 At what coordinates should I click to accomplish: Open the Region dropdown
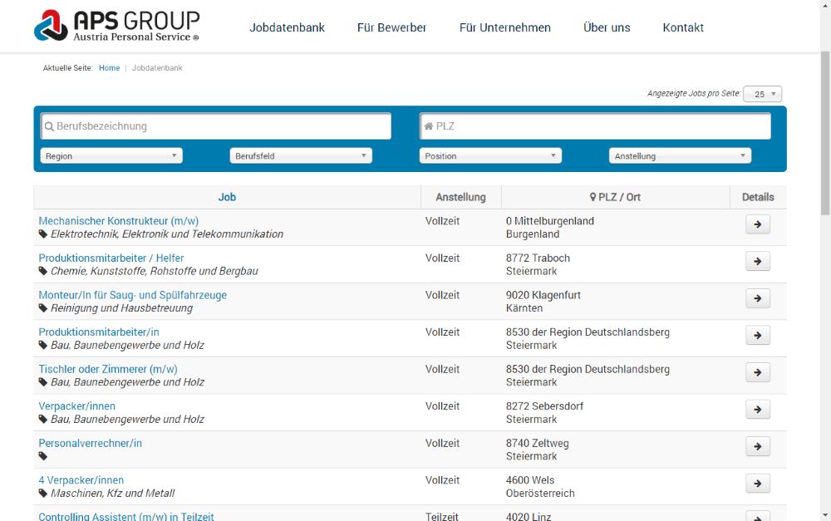(111, 155)
